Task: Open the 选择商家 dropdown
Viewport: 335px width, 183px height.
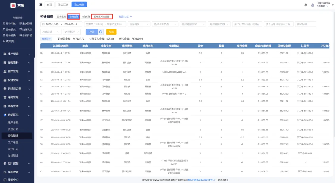Action: point(139,24)
